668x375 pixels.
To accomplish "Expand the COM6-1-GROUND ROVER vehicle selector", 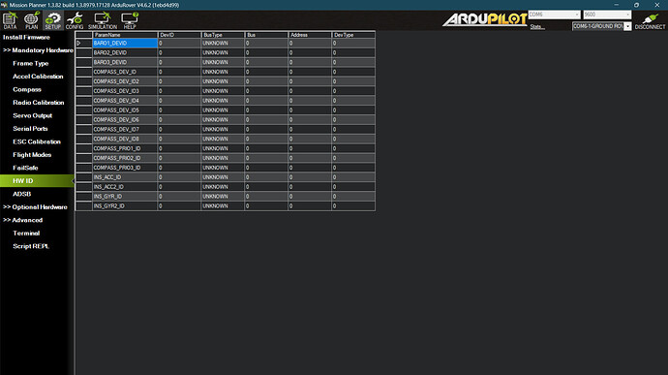I will click(601, 26).
